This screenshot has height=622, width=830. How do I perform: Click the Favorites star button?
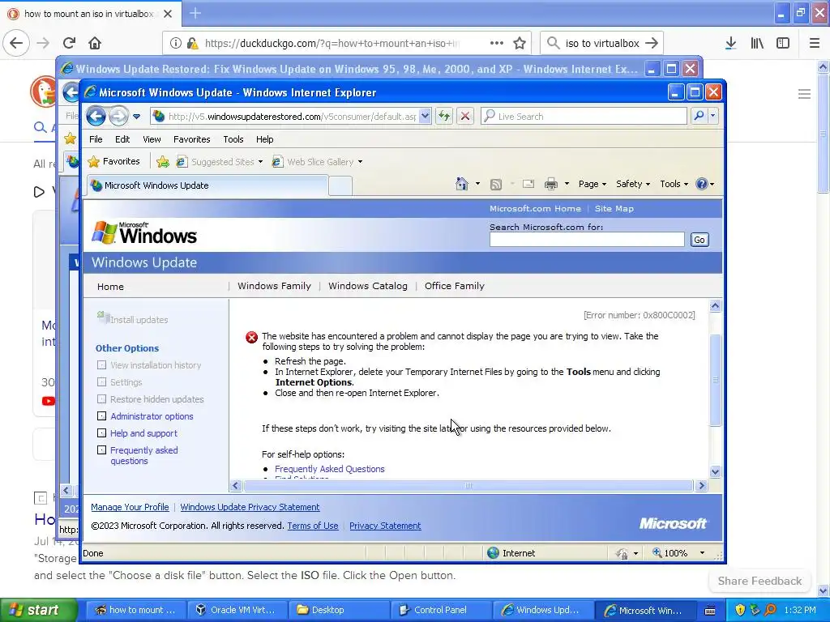(113, 161)
